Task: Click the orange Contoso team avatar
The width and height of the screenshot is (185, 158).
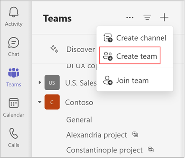Action: (x=52, y=102)
